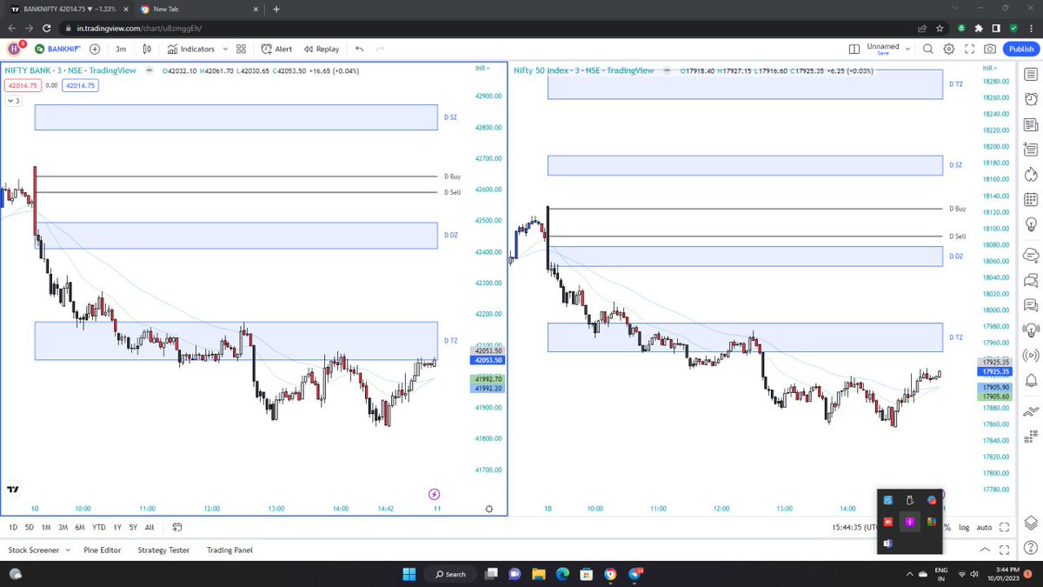Open the user profile avatar menu
1043x587 pixels.
(15, 50)
